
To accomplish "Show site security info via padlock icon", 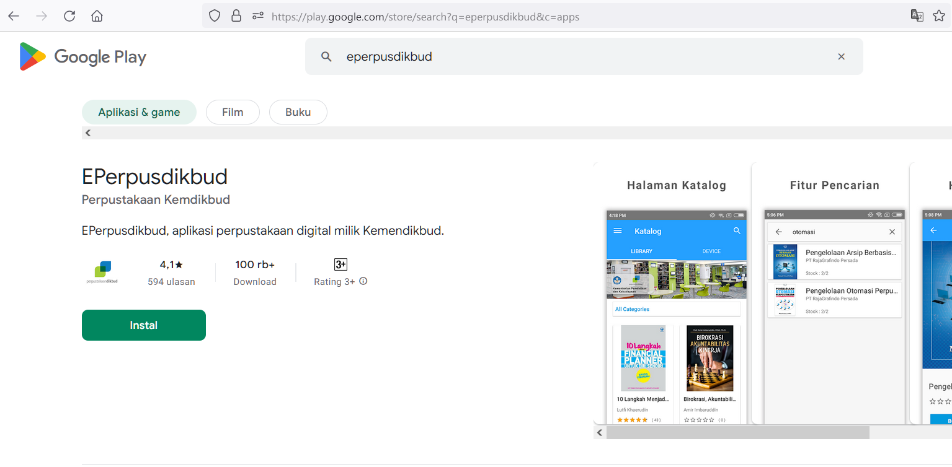I will (236, 16).
